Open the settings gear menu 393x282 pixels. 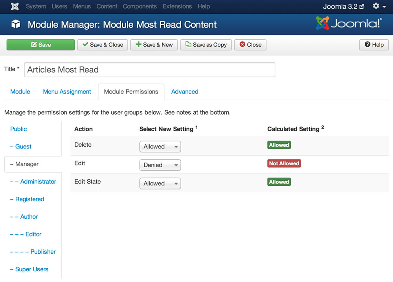coord(379,6)
